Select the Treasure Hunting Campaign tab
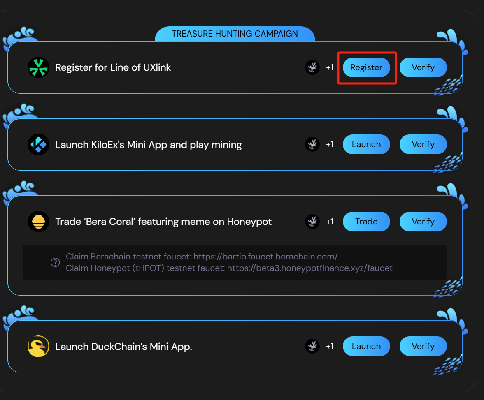 pyautogui.click(x=235, y=34)
